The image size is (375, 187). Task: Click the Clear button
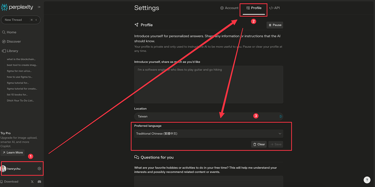pyautogui.click(x=259, y=144)
